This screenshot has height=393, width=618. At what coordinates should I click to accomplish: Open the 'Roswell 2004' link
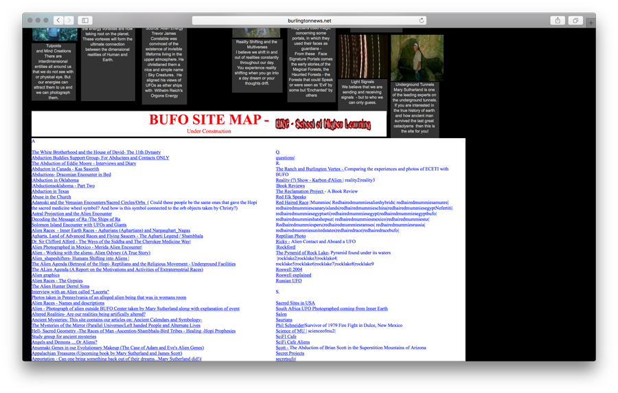click(x=288, y=269)
